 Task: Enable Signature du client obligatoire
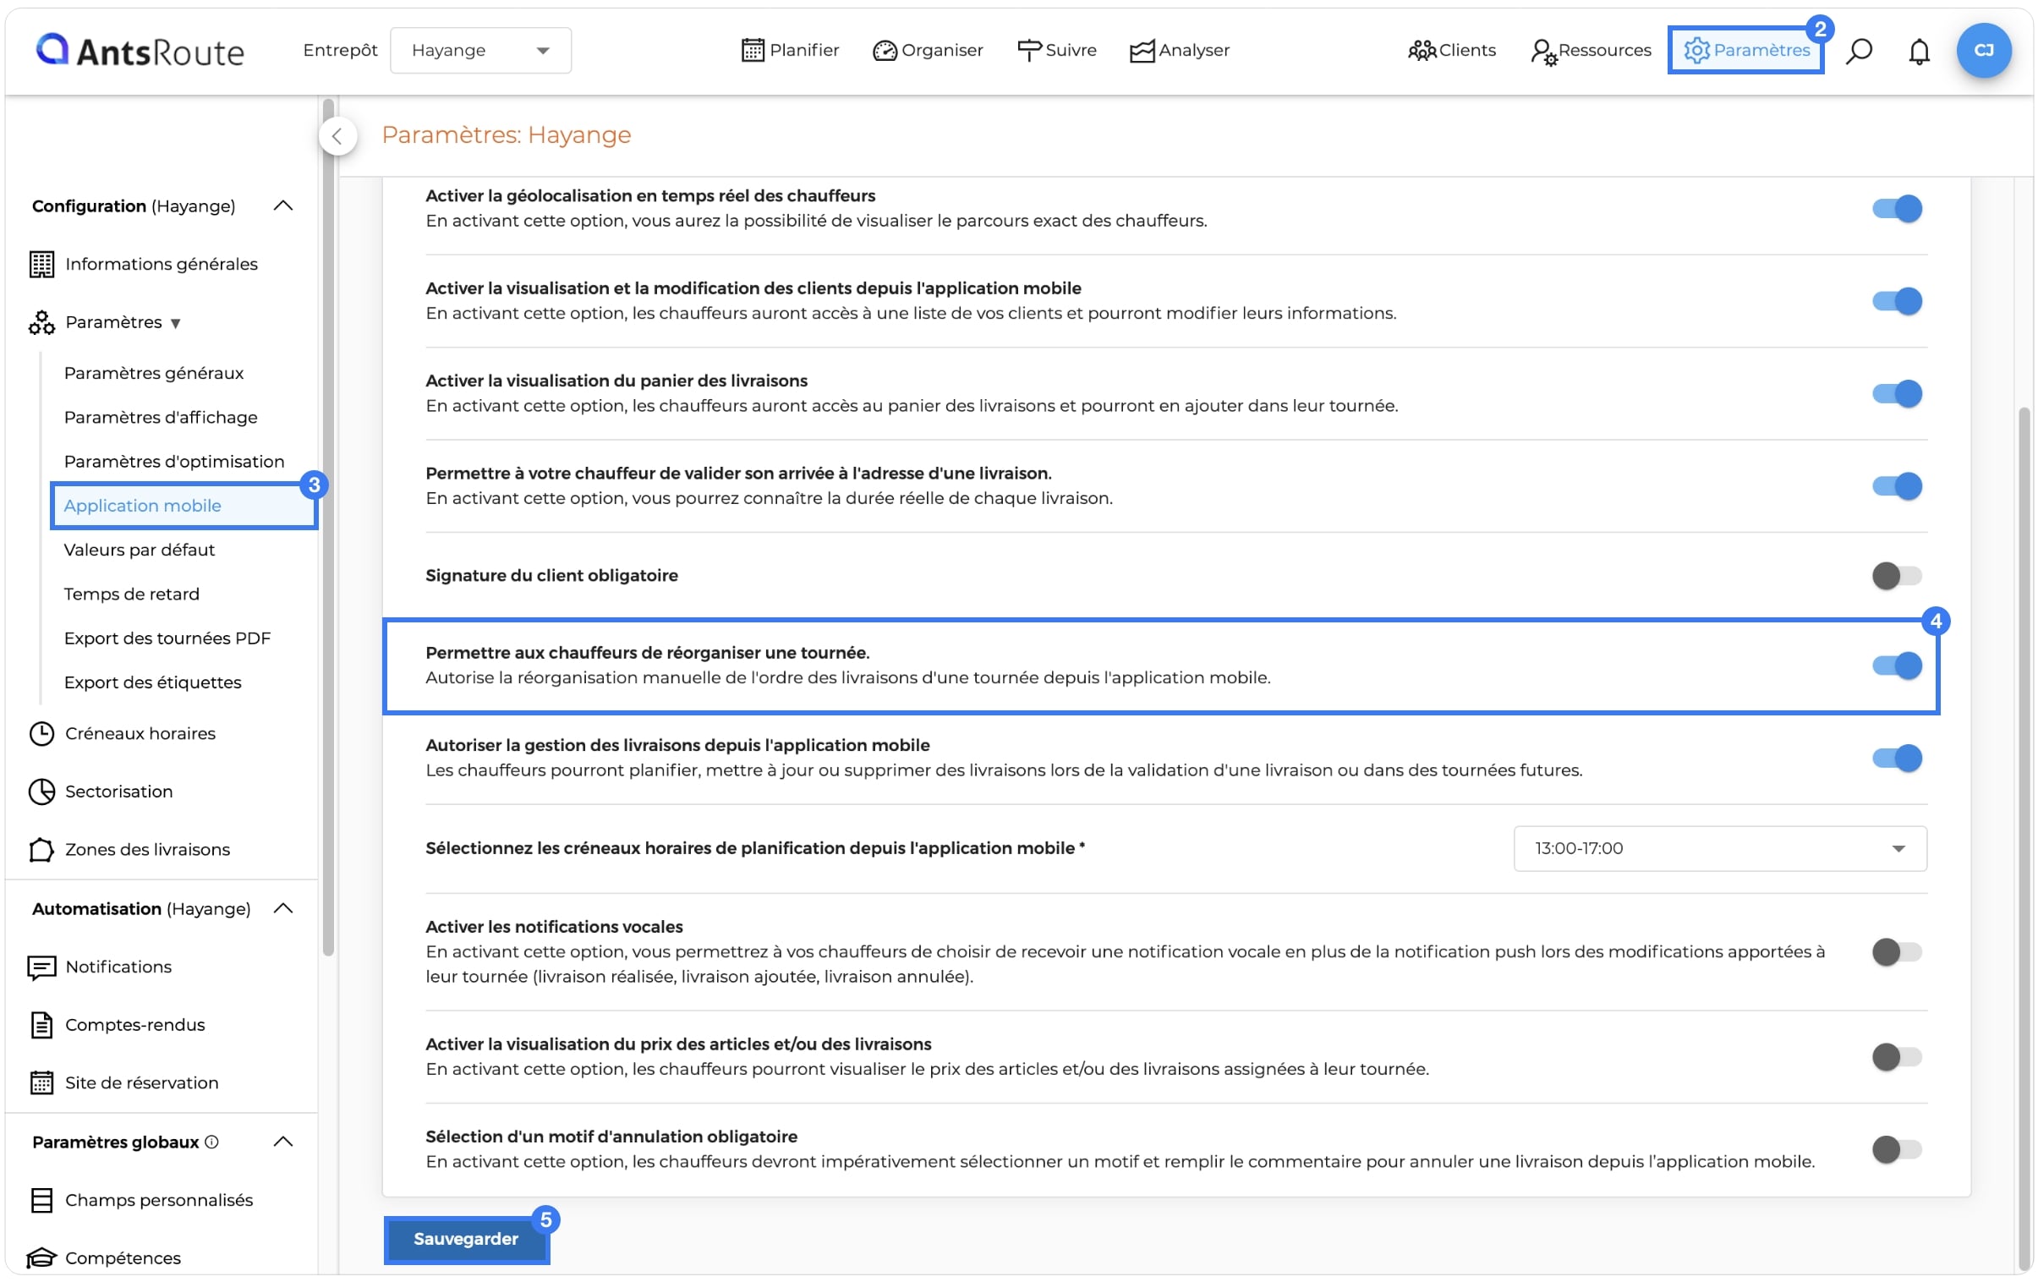(x=1897, y=575)
